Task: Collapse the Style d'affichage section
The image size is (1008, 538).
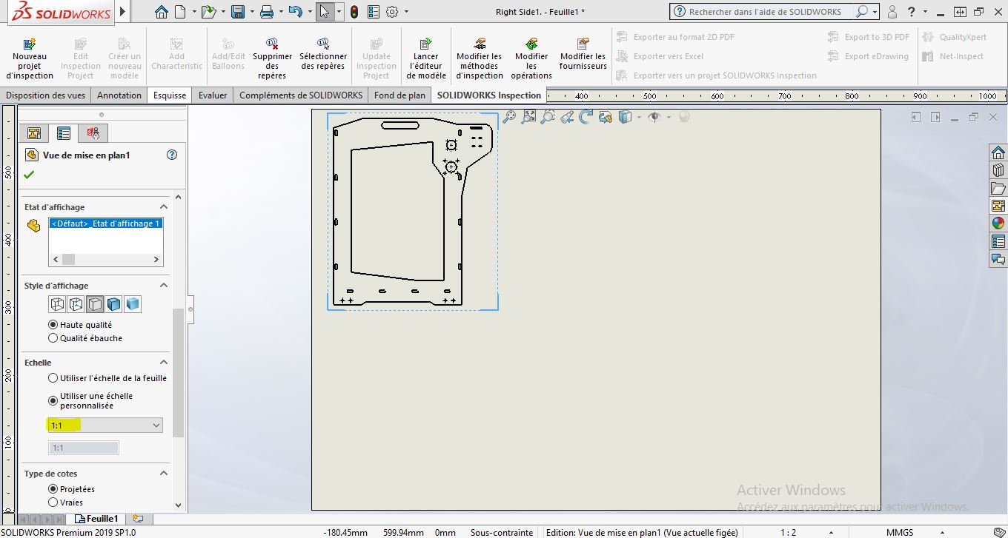Action: 164,286
